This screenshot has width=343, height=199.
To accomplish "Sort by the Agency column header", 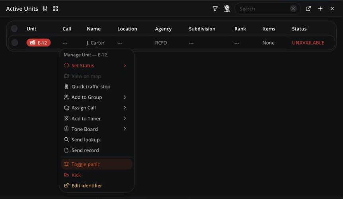I will 164,29.
